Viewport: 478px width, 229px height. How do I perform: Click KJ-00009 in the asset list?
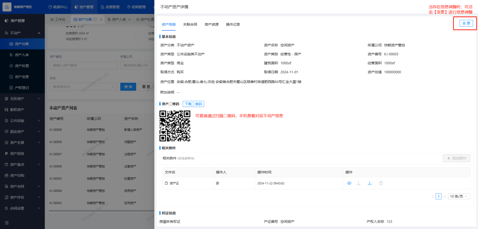(56, 130)
